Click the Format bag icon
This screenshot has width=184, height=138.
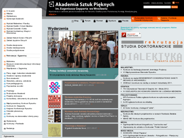(95, 21)
